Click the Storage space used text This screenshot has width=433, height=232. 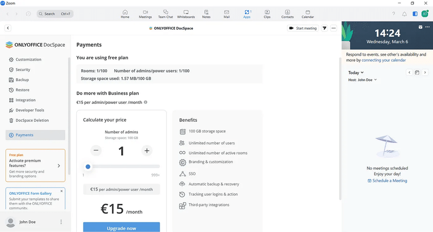116,78
